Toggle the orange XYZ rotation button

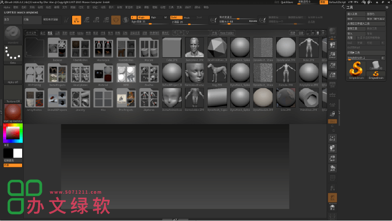[332, 121]
